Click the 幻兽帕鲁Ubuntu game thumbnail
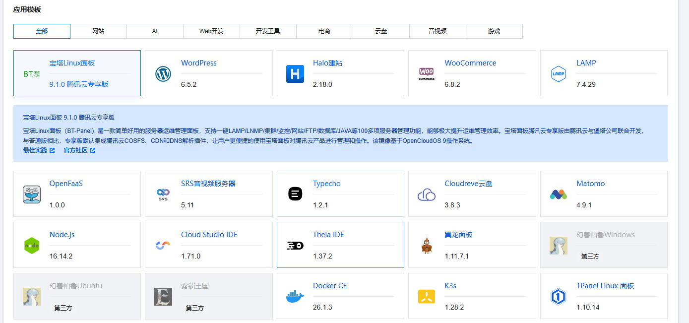This screenshot has width=689, height=323. [x=32, y=297]
